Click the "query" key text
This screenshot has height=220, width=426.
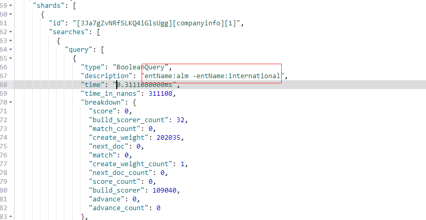(79, 49)
